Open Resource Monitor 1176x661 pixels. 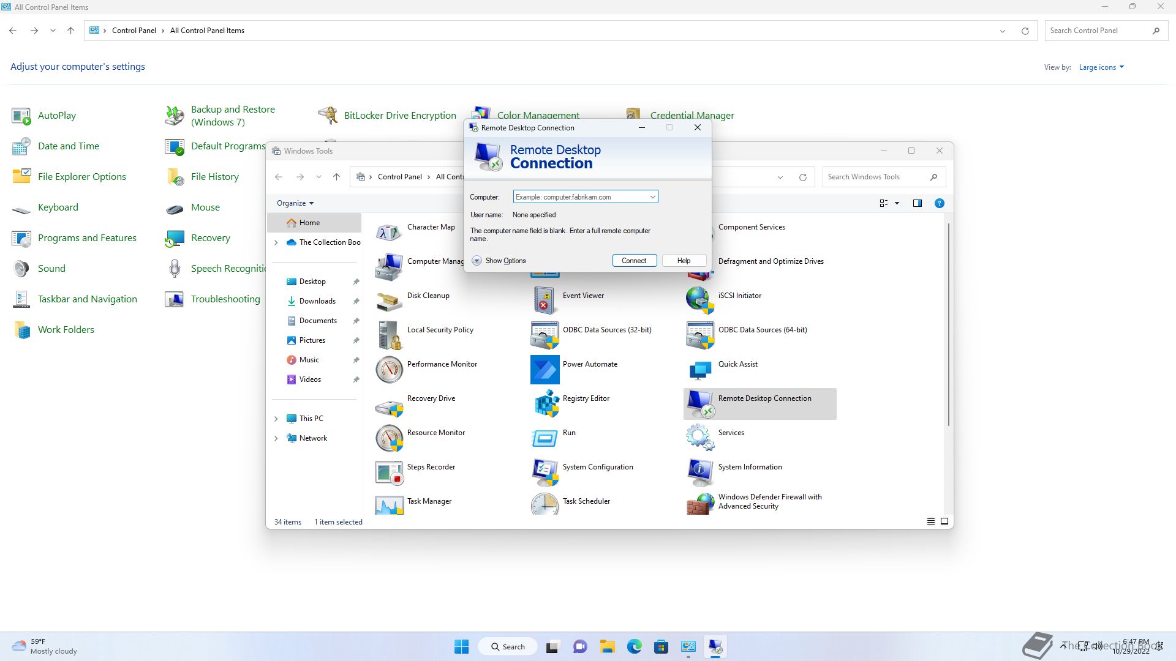pyautogui.click(x=420, y=438)
